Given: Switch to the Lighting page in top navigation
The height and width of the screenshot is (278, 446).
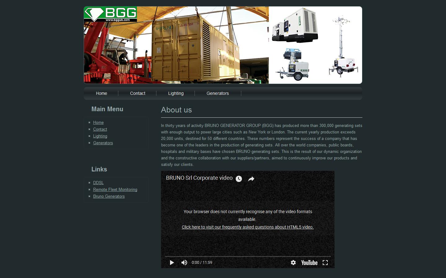Looking at the screenshot, I should (x=176, y=93).
